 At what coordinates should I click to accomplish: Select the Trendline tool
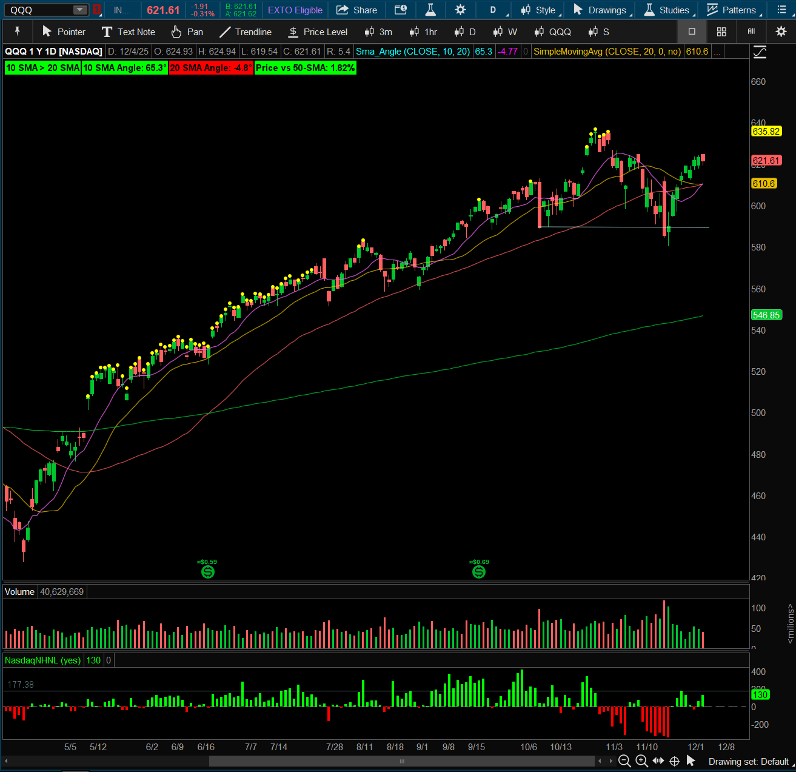[x=246, y=32]
